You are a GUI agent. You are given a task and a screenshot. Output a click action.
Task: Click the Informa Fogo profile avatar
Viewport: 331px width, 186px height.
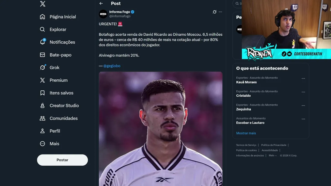click(103, 14)
